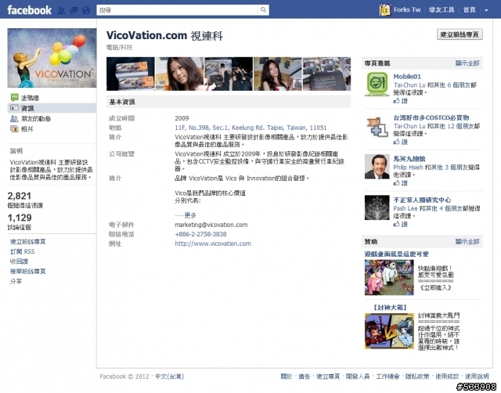This screenshot has width=501, height=393.
Task: Open 尋友工具 (Find Friends) in top bar
Action: pos(442,10)
